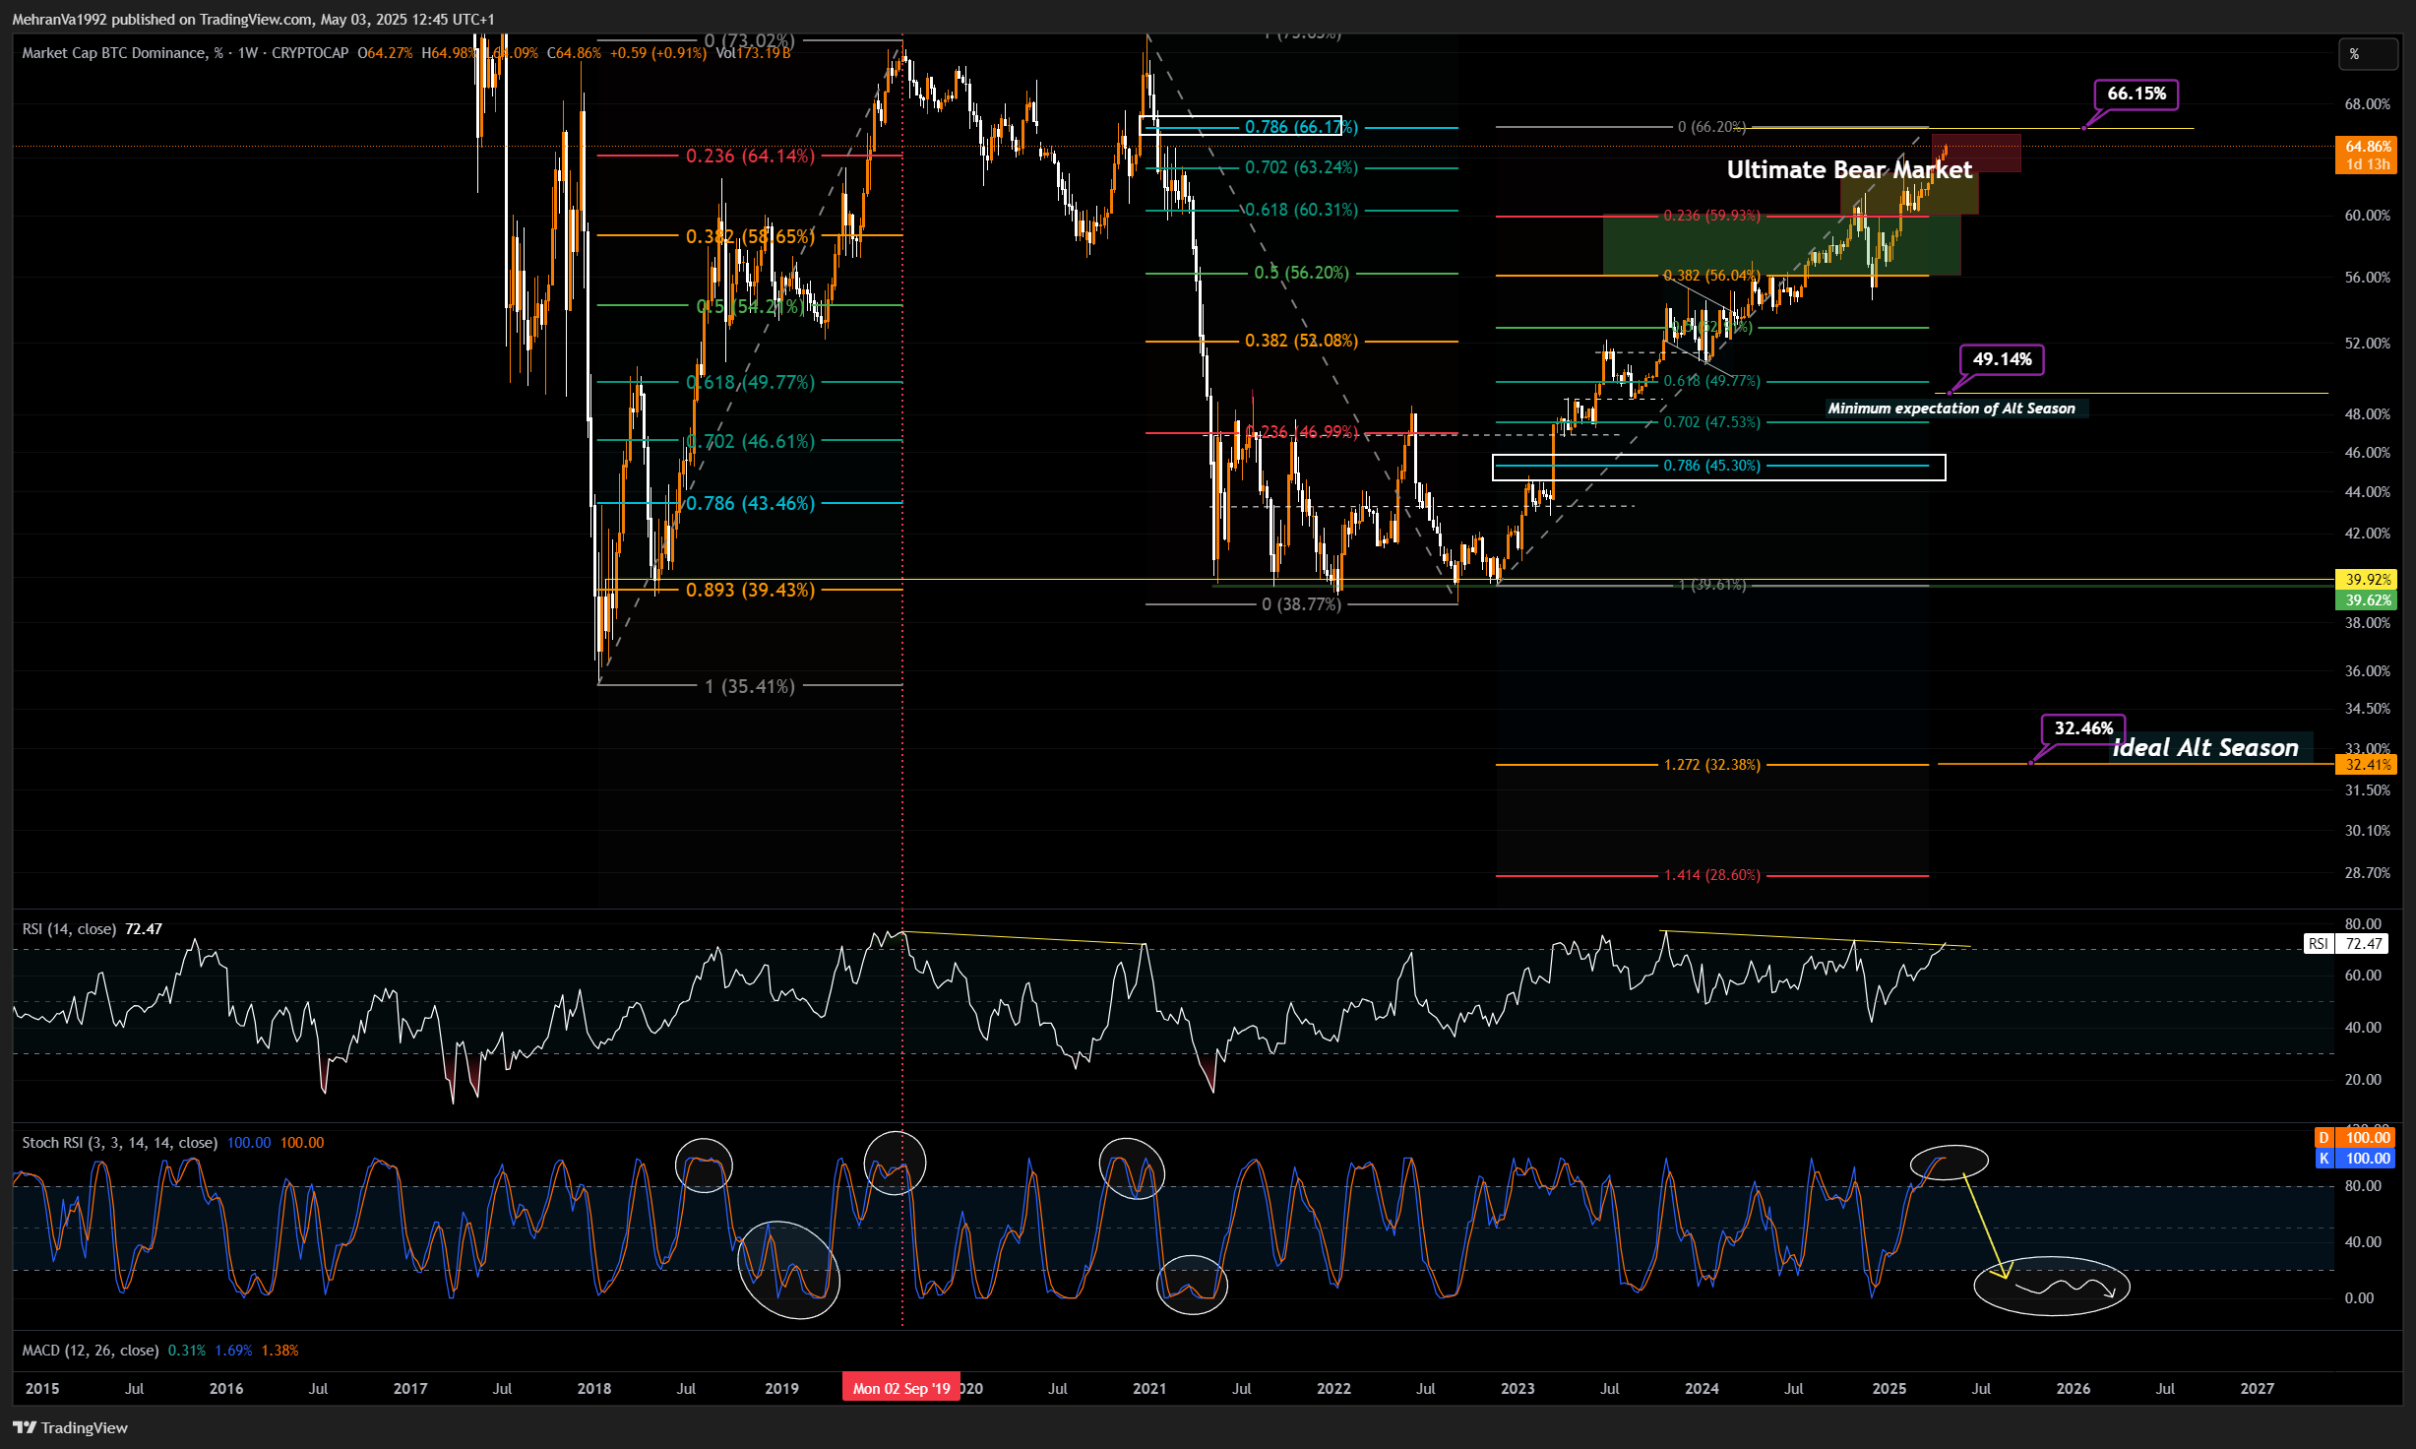This screenshot has height=1449, width=2416.
Task: Click the Stoch RSI indicator label
Action: click(118, 1143)
